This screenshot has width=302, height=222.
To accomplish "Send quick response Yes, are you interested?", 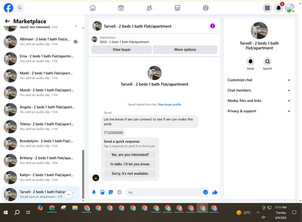I will pos(130,154).
